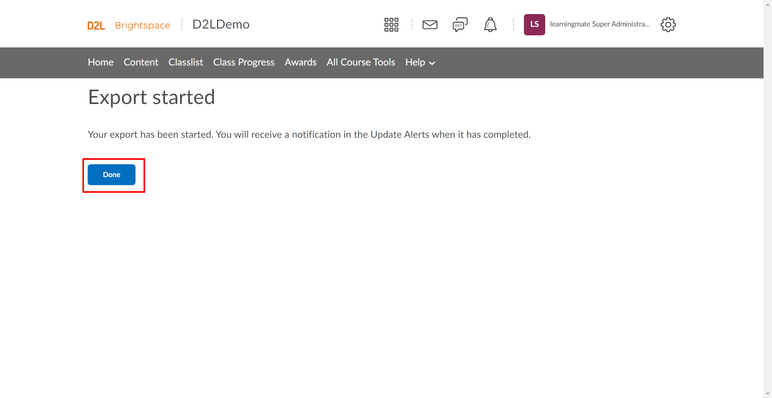Click the LS user avatar
772x398 pixels.
click(x=534, y=24)
